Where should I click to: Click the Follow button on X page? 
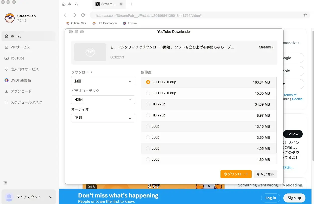coord(293,134)
